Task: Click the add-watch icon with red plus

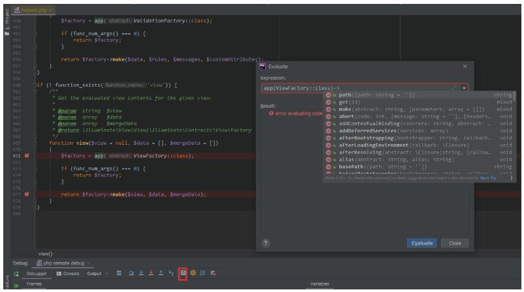Action: click(213, 273)
